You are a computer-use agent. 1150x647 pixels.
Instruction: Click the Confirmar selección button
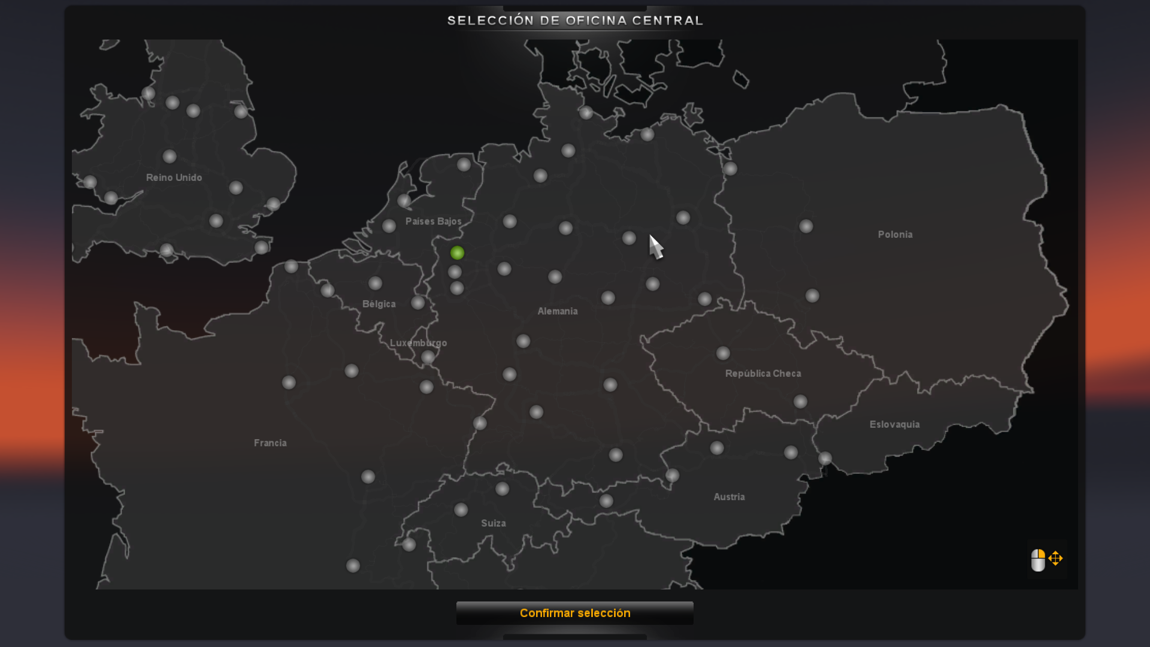click(x=575, y=613)
